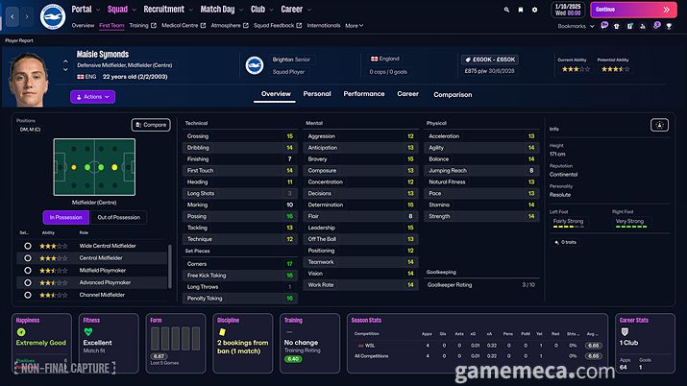Open the settings gear icon
Screen dimensions: 687x386
pyautogui.click(x=535, y=10)
